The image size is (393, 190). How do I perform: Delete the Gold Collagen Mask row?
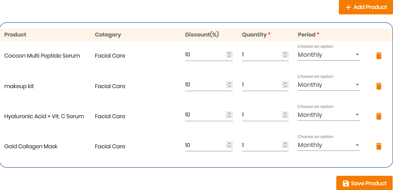pos(379,146)
